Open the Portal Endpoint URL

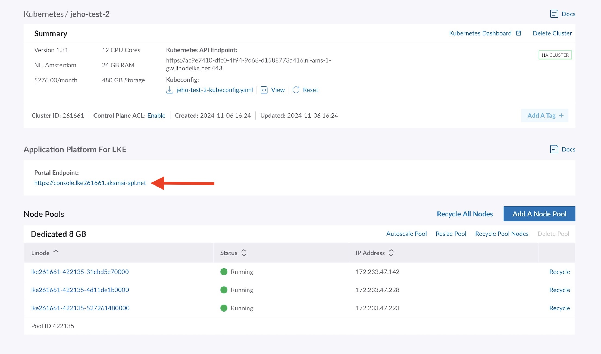tap(90, 182)
